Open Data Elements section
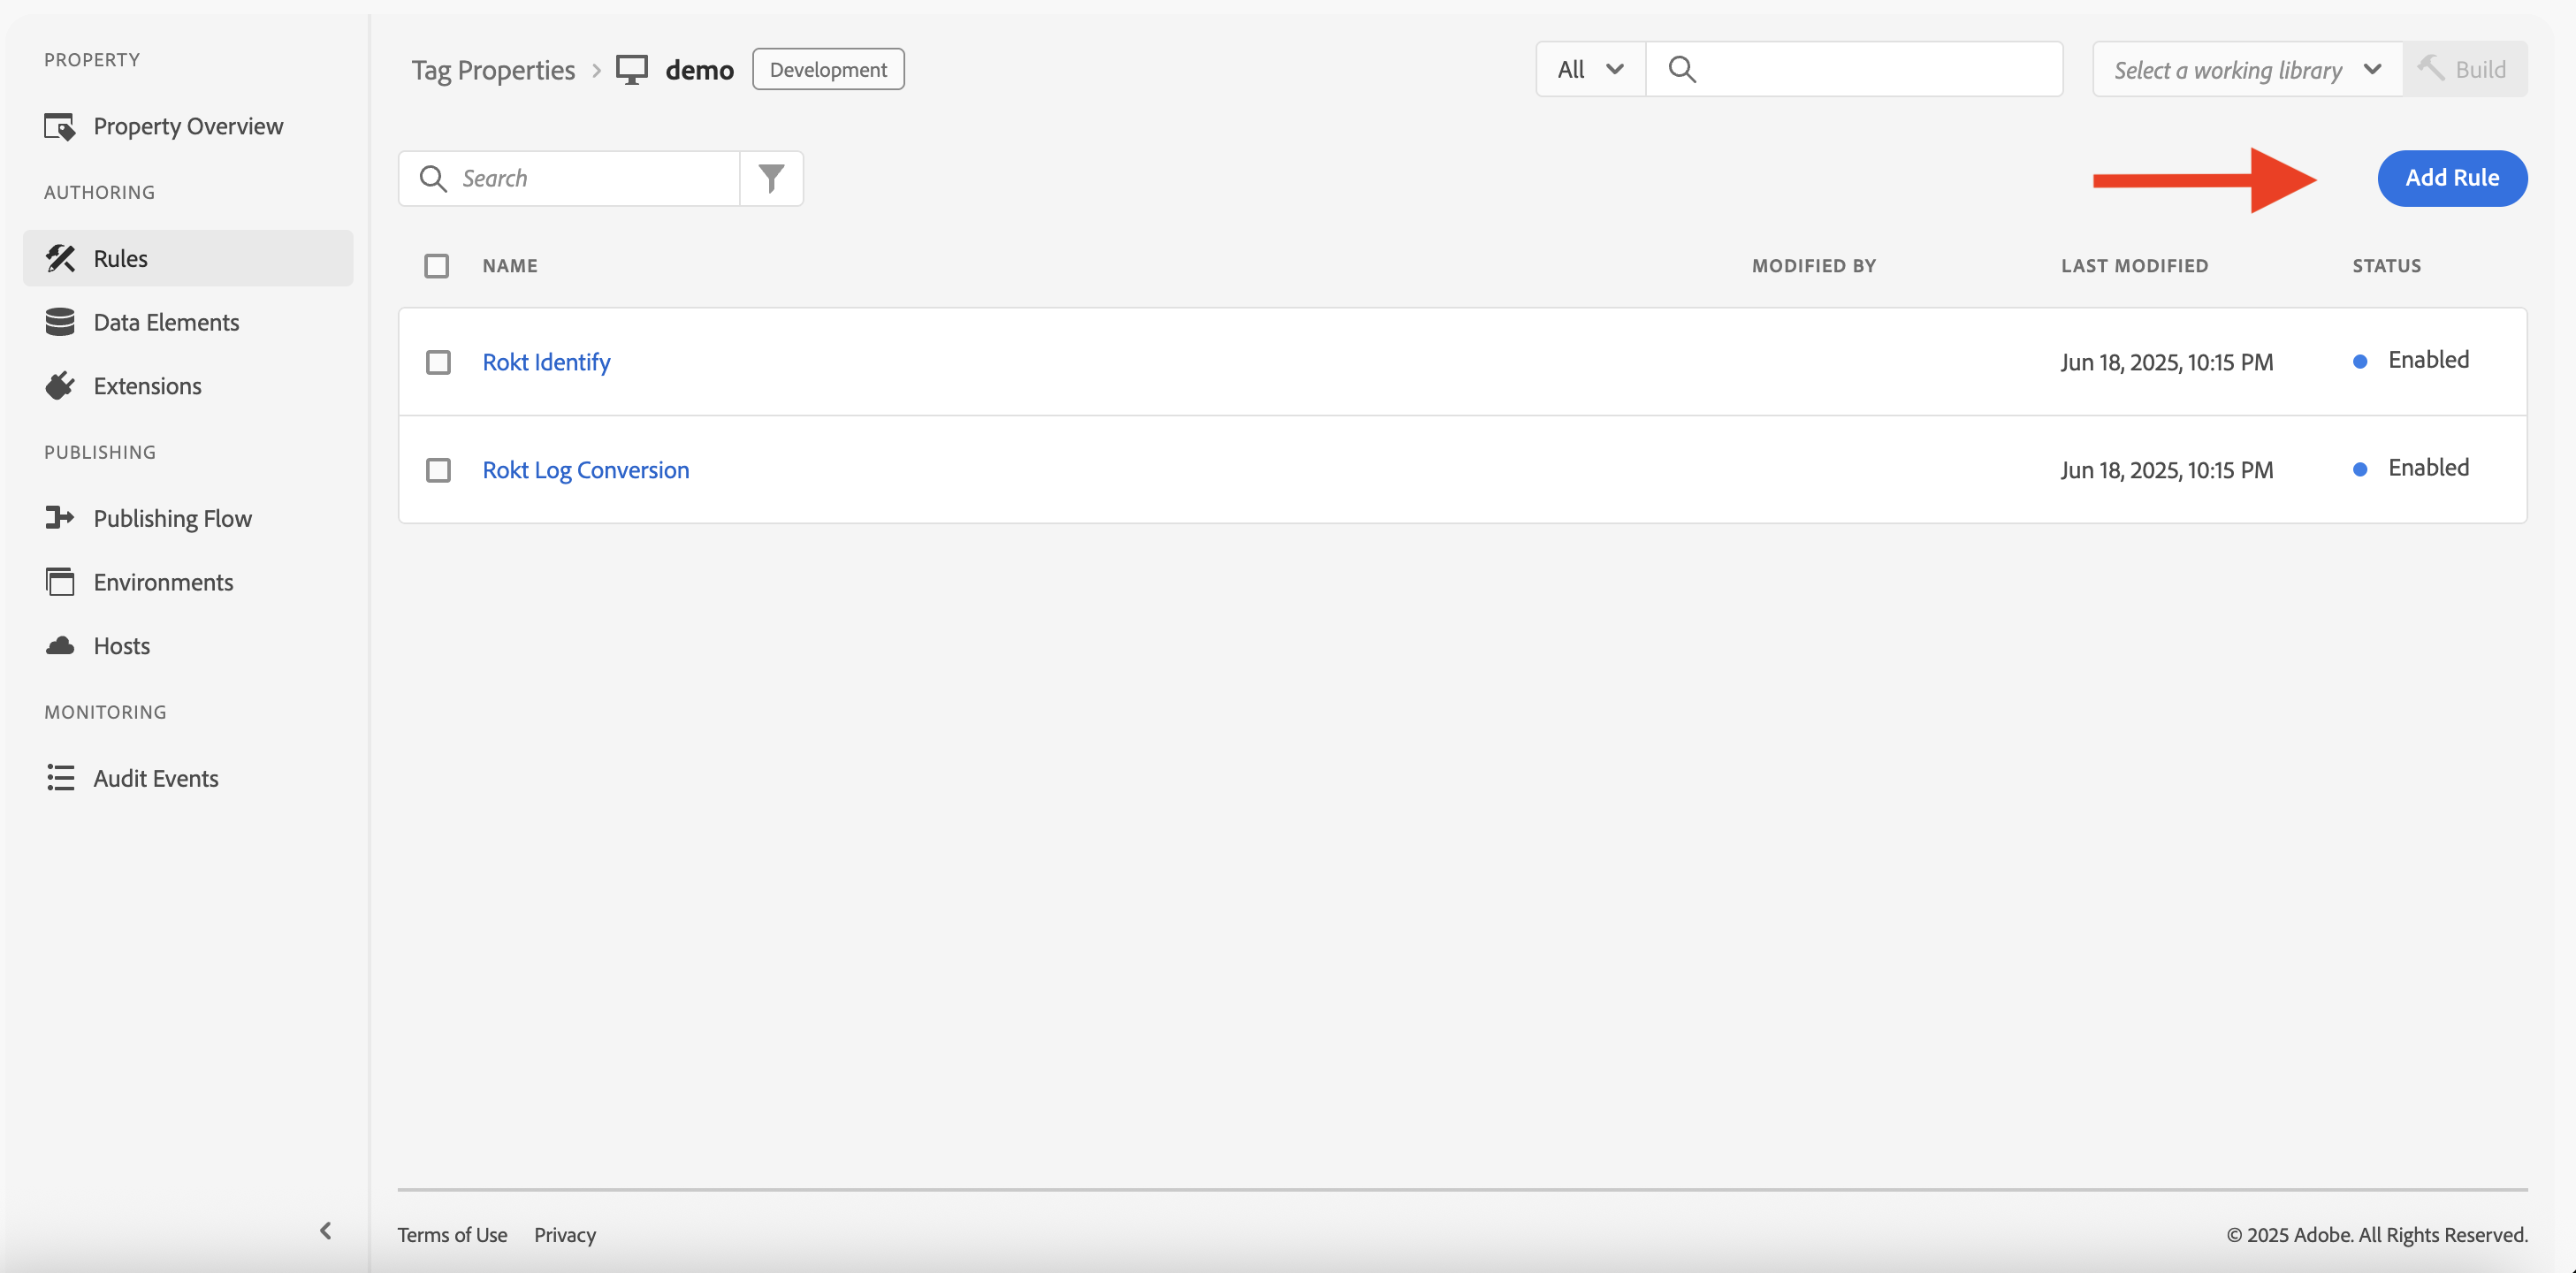The height and width of the screenshot is (1273, 2576). 188,322
